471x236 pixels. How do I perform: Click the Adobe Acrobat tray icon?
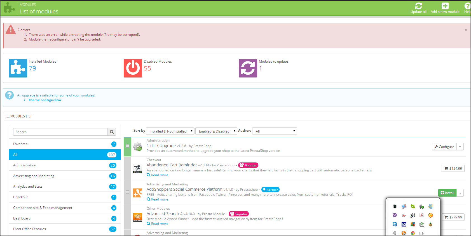coord(422,215)
